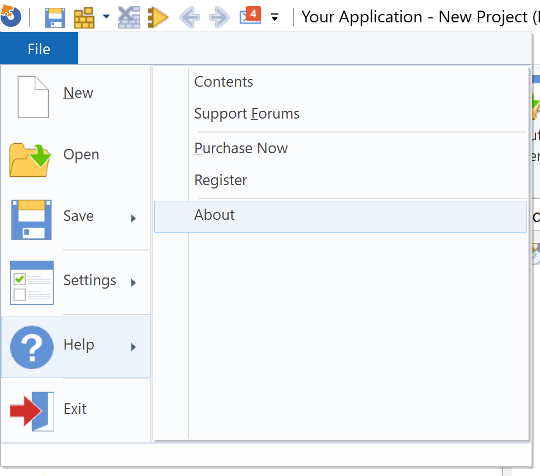
Task: Navigate back using the left arrow icon
Action: tap(190, 17)
